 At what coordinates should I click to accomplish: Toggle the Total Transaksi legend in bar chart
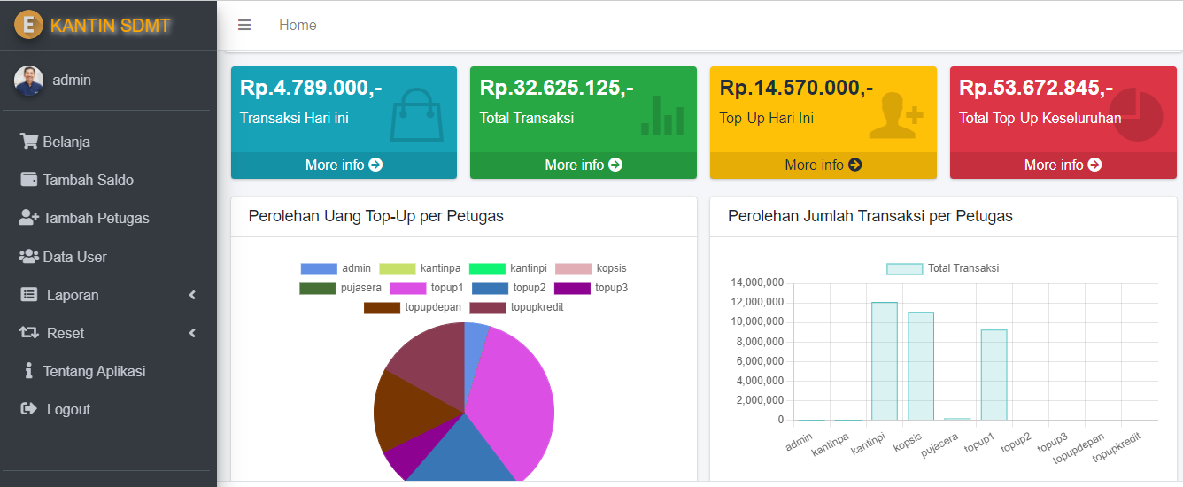[x=942, y=268]
